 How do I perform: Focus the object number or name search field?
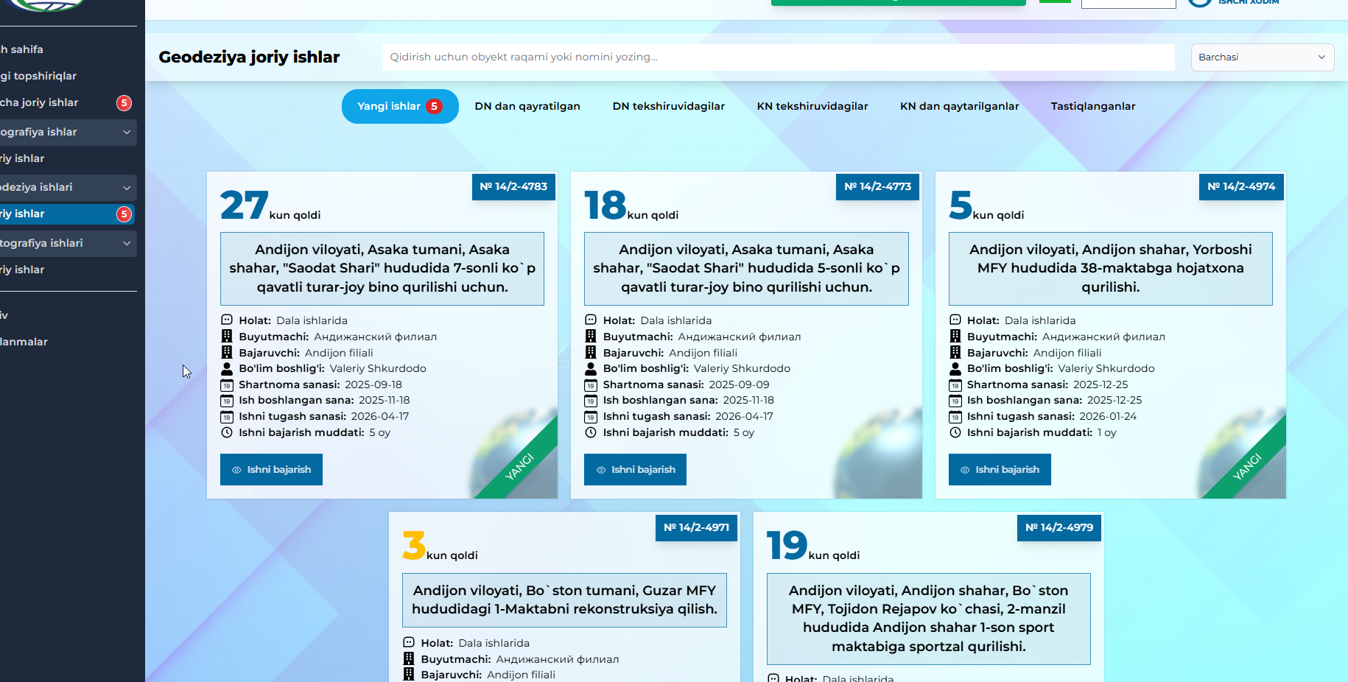tap(778, 57)
